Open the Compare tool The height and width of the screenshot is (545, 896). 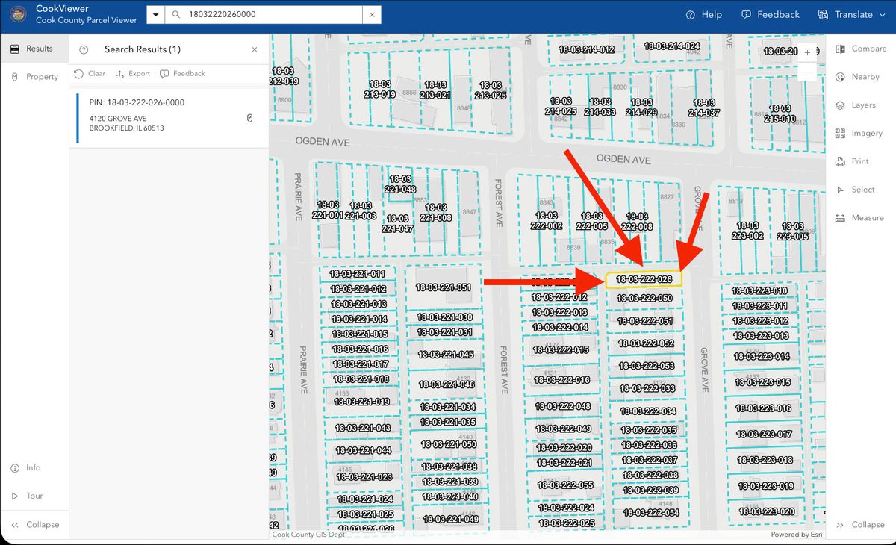(860, 49)
